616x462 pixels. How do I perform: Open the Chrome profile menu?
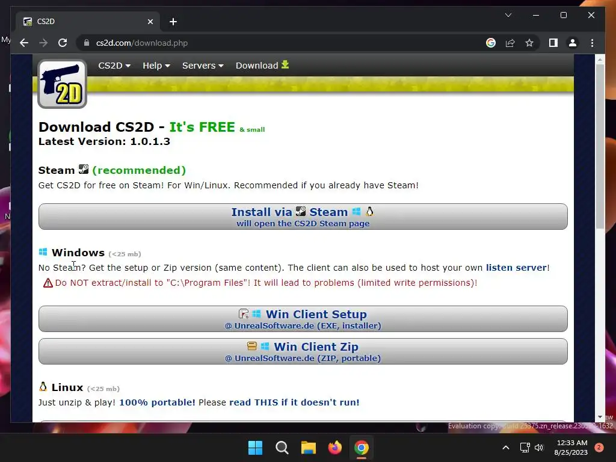click(x=573, y=43)
